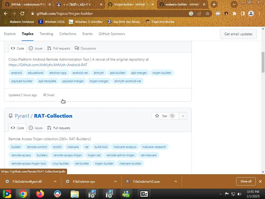Open Code tab of RAT-Collection
Viewport: 265px width, 199px height.
(17, 128)
